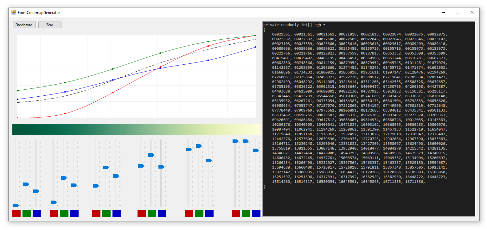Select the green swatch under the first slider group
This screenshot has width=487, height=231.
pos(26,214)
